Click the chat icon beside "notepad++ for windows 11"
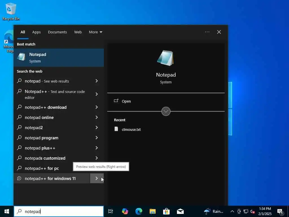Image resolution: width=289 pixels, height=217 pixels. click(x=19, y=178)
